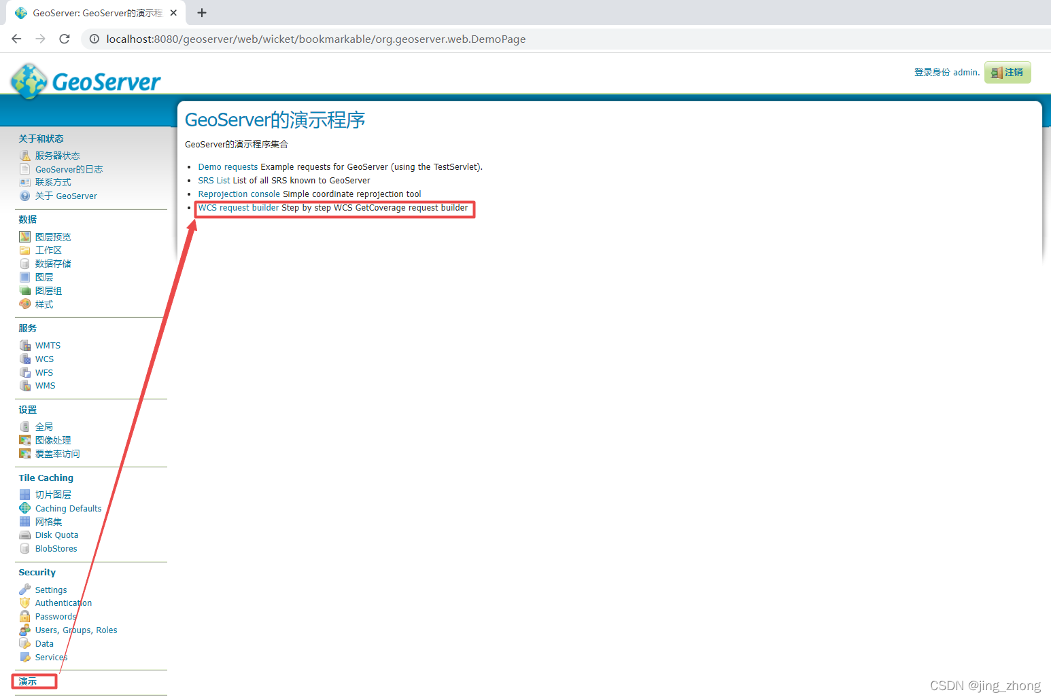1051x699 pixels.
Task: Open Authentication under Security
Action: point(63,603)
